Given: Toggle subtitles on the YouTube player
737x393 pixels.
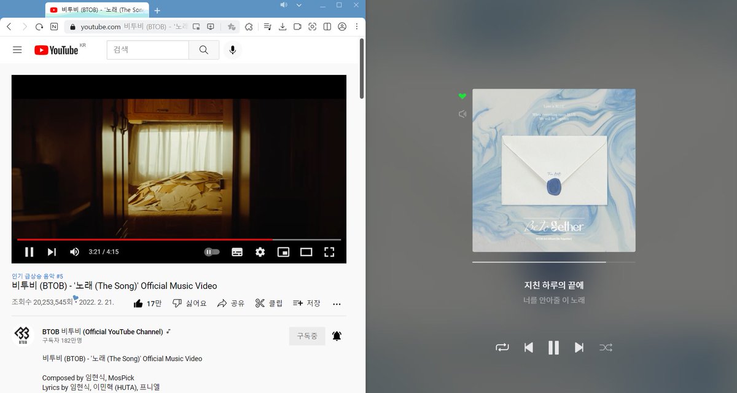Looking at the screenshot, I should pyautogui.click(x=237, y=252).
